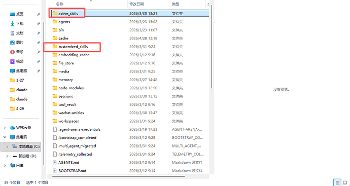Image resolution: width=350 pixels, height=186 pixels.
Task: Expand the 新加卷 (D:) chevron
Action: (x=7, y=156)
